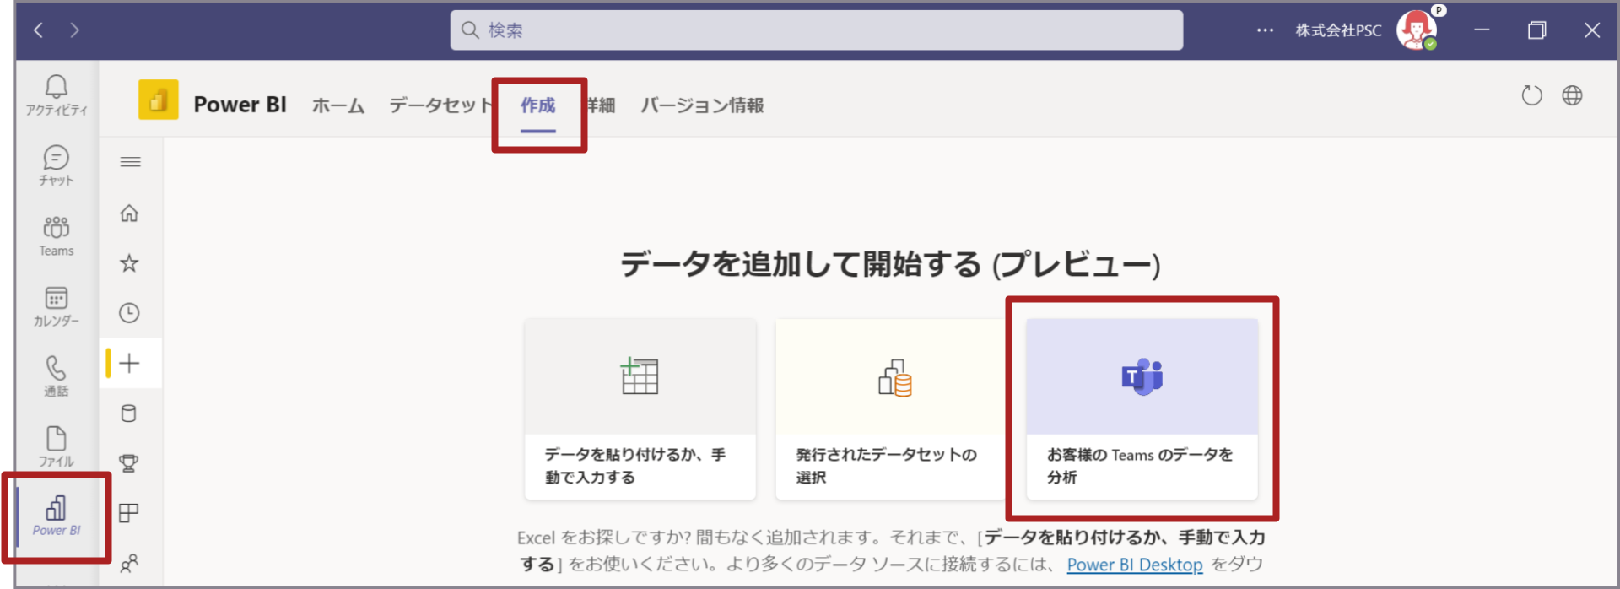Image resolution: width=1620 pixels, height=589 pixels.
Task: Open the user profile avatar menu
Action: pyautogui.click(x=1416, y=30)
